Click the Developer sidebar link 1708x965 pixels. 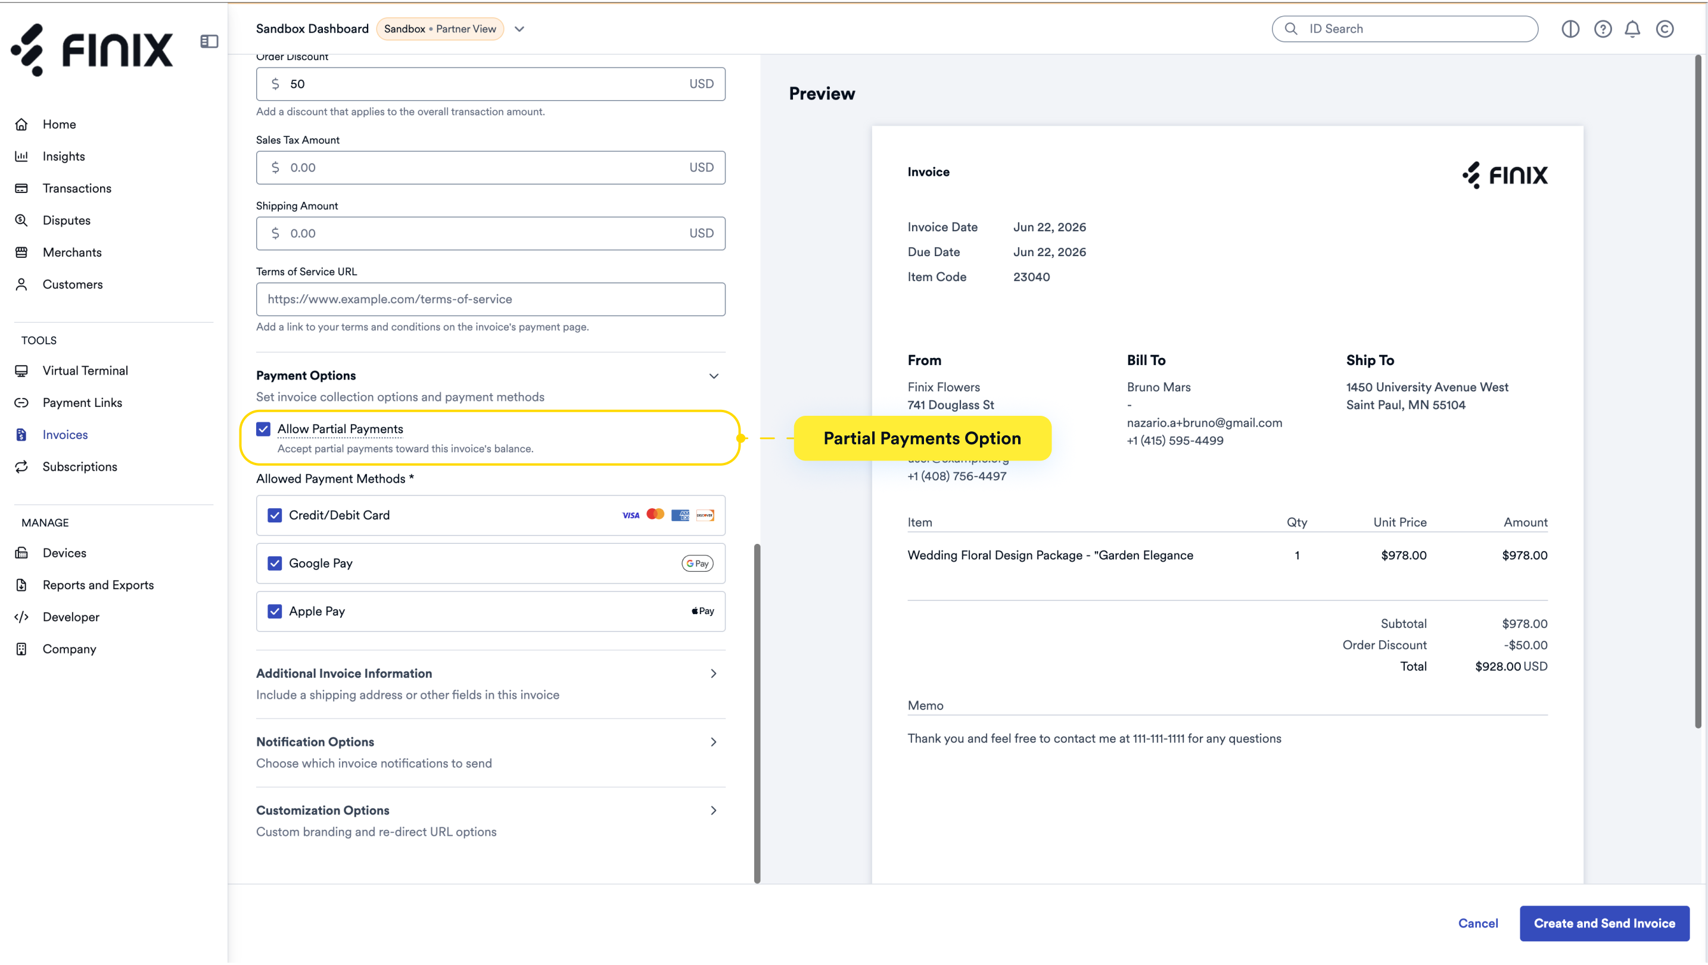[x=71, y=617]
